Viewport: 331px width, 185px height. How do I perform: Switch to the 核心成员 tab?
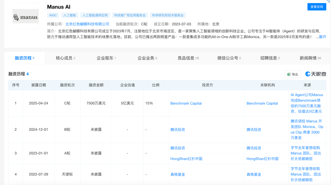[65, 58]
